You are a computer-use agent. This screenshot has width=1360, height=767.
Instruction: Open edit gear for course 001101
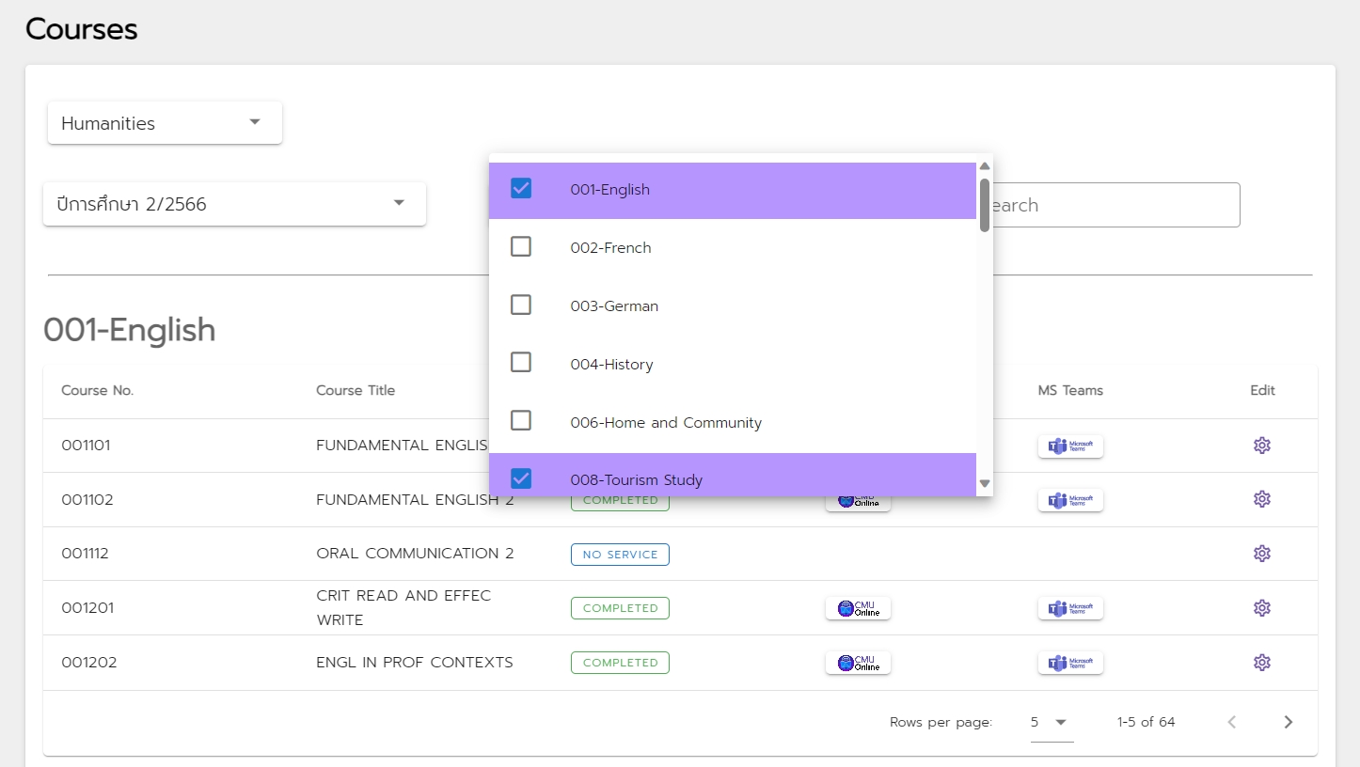coord(1261,446)
